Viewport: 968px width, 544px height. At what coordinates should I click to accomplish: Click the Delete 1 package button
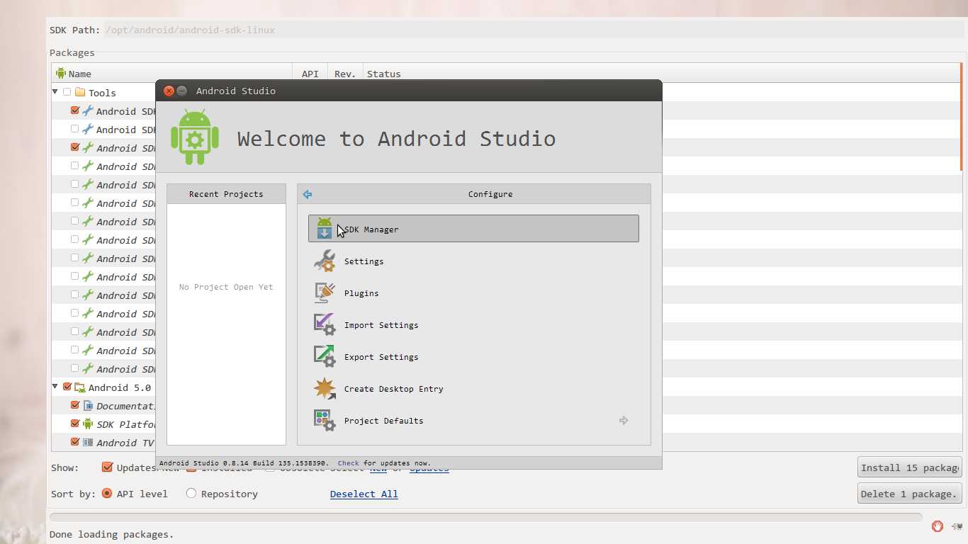(909, 494)
